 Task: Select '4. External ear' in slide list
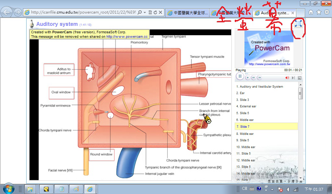(246, 106)
